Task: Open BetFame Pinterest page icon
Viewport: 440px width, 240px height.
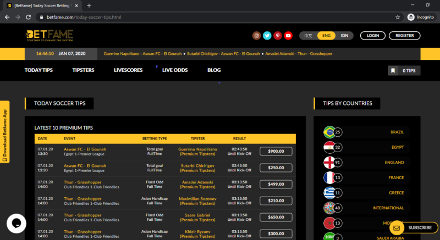Action: [278, 36]
